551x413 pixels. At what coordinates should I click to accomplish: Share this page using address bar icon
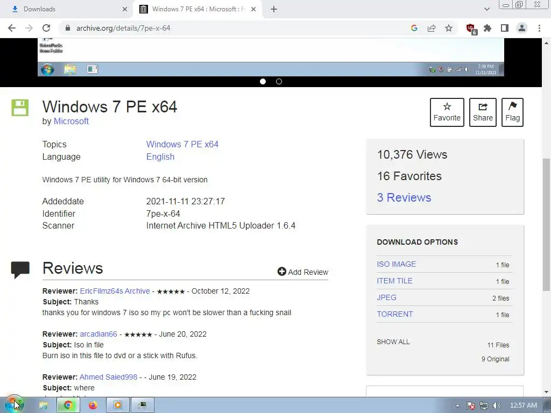click(x=432, y=28)
